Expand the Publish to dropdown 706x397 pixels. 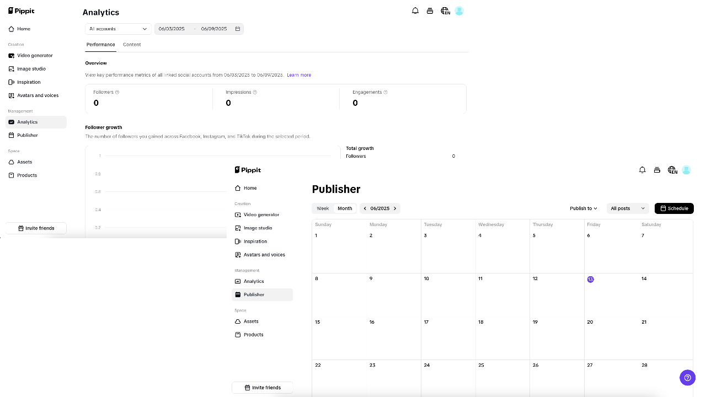point(583,208)
